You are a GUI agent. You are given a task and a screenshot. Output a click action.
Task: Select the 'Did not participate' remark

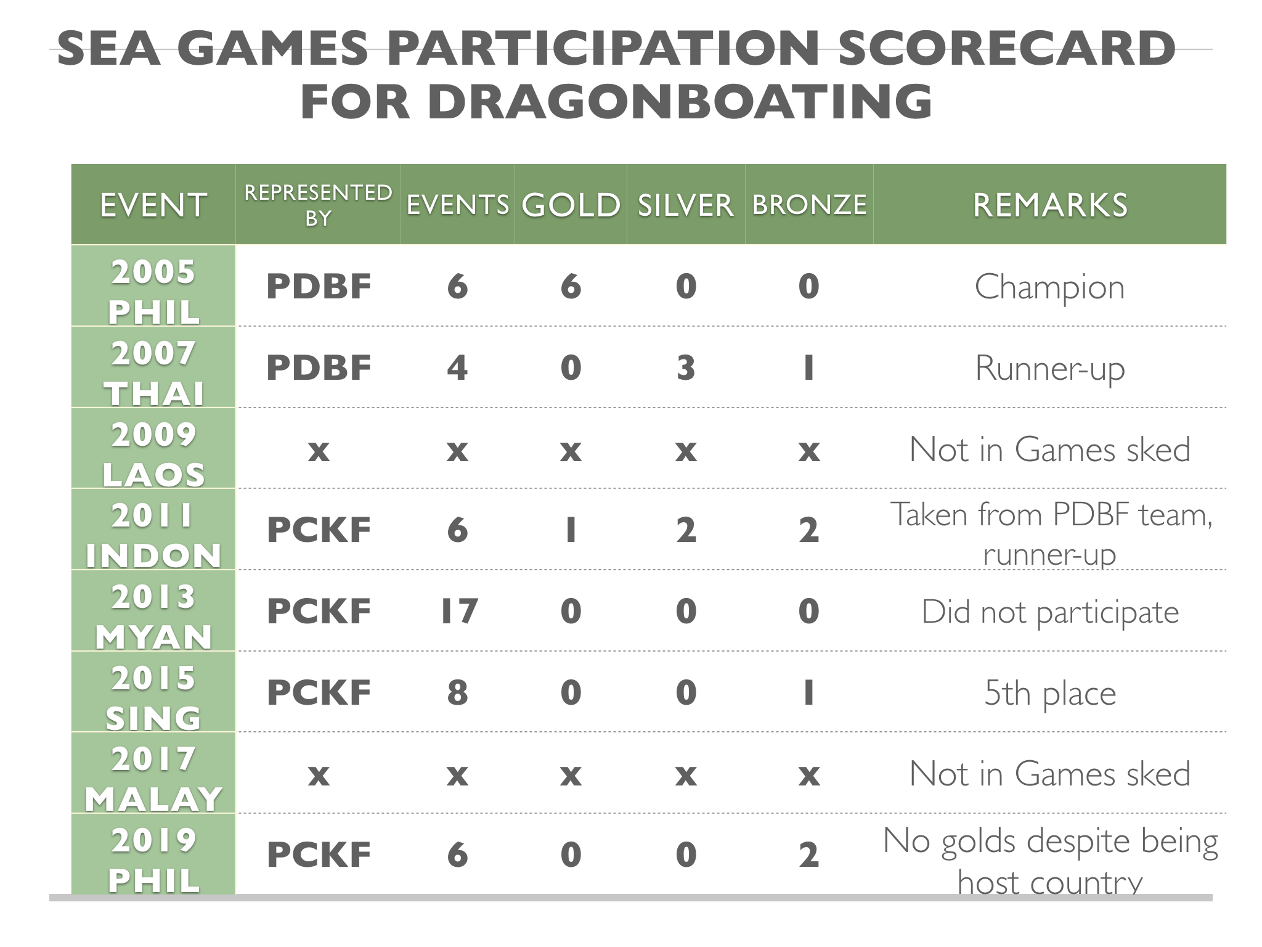point(1049,612)
